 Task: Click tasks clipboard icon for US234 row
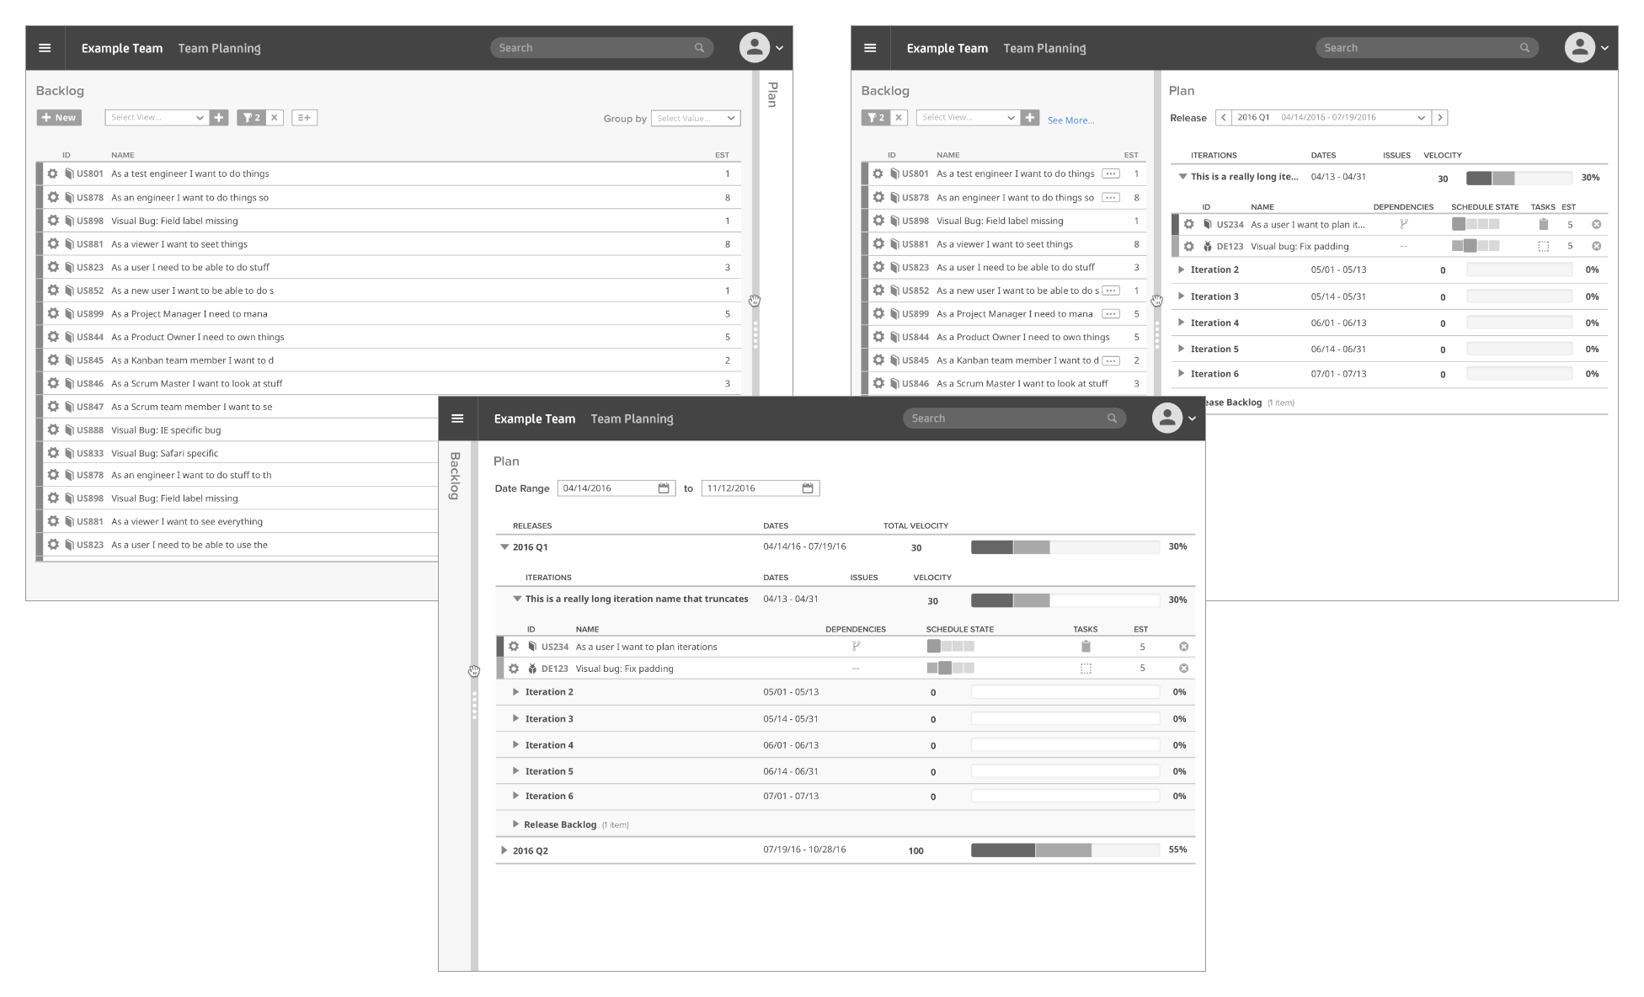(1086, 647)
